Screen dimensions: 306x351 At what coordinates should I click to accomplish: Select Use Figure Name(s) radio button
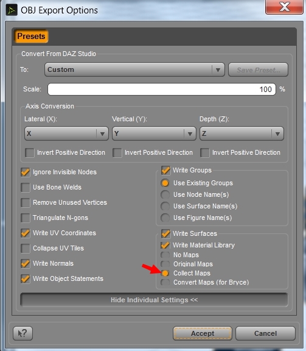(x=165, y=218)
